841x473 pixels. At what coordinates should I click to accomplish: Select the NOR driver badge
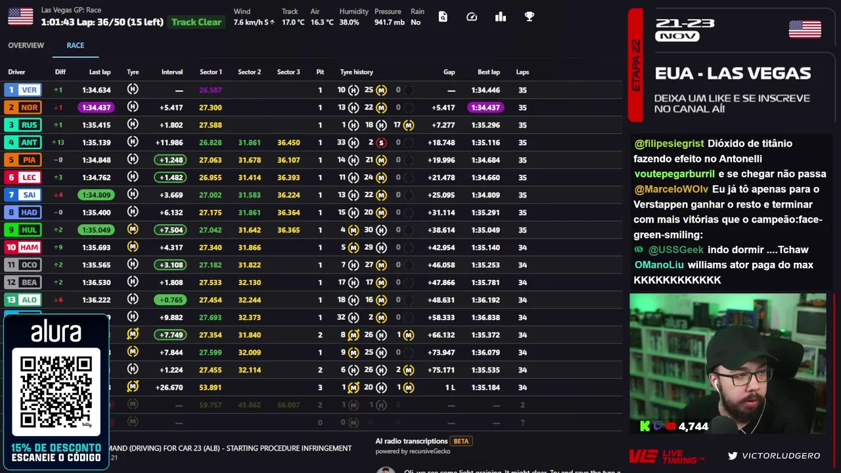22,107
